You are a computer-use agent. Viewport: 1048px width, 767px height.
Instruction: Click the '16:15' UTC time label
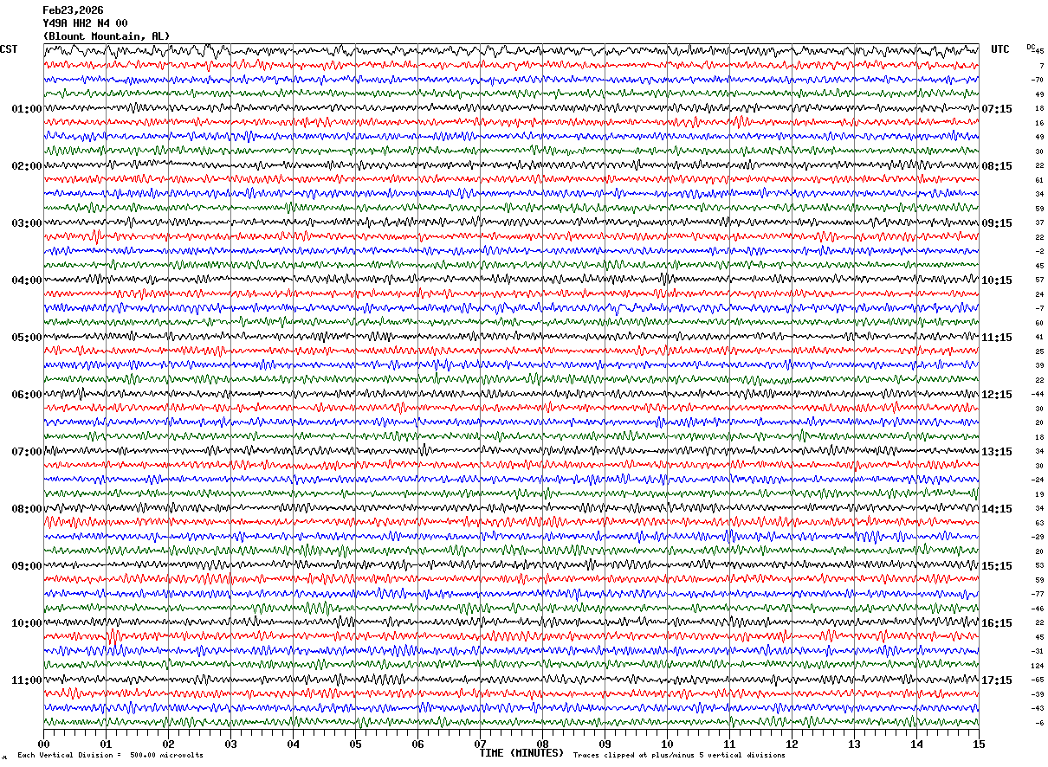tap(997, 623)
